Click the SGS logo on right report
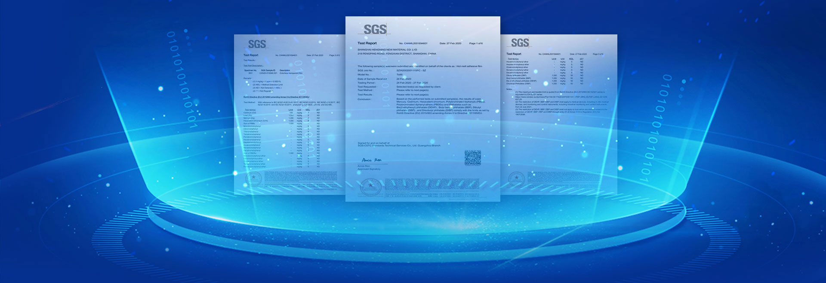 520,43
